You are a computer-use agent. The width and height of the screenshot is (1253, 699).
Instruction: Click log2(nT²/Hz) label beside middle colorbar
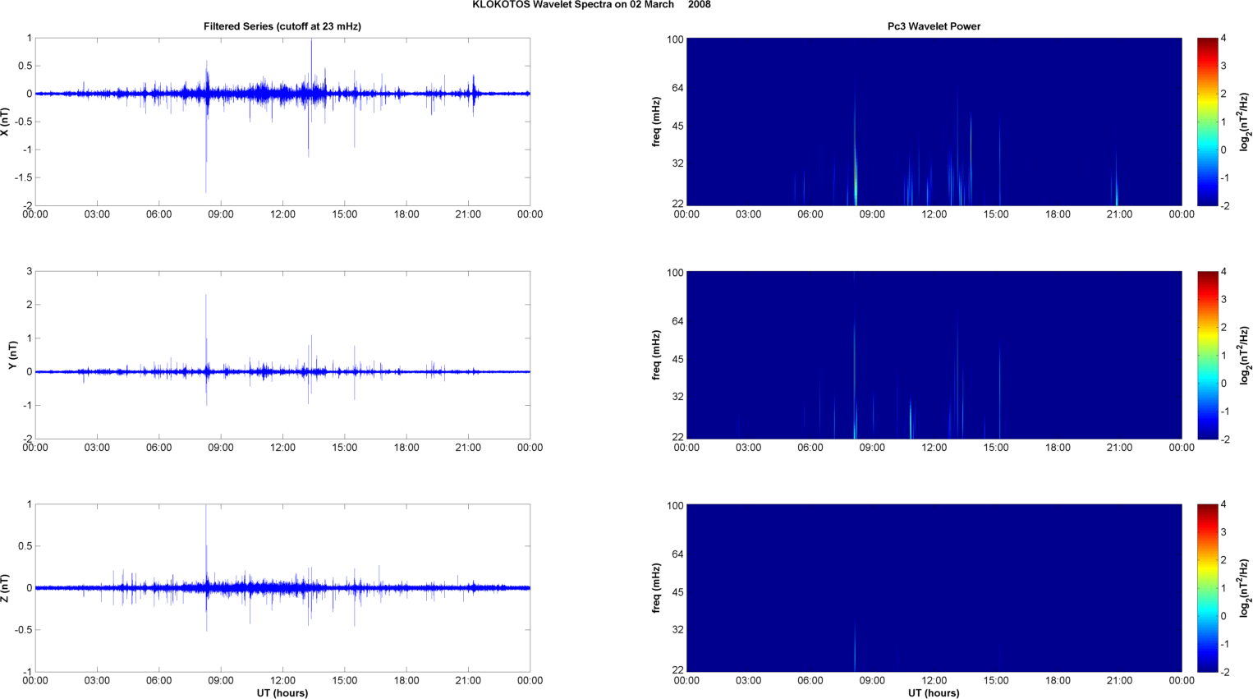(1245, 355)
